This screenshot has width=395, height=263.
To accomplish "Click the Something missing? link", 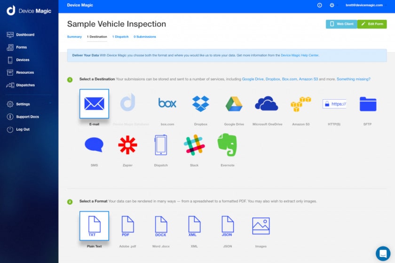I will click(x=354, y=79).
